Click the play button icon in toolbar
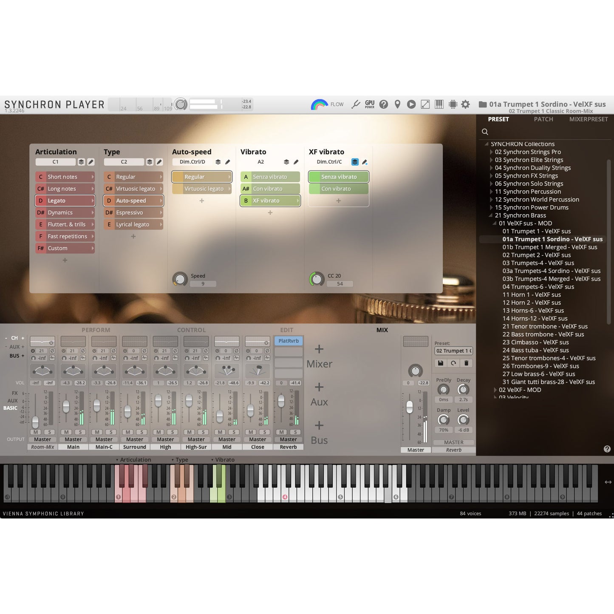 tap(411, 105)
